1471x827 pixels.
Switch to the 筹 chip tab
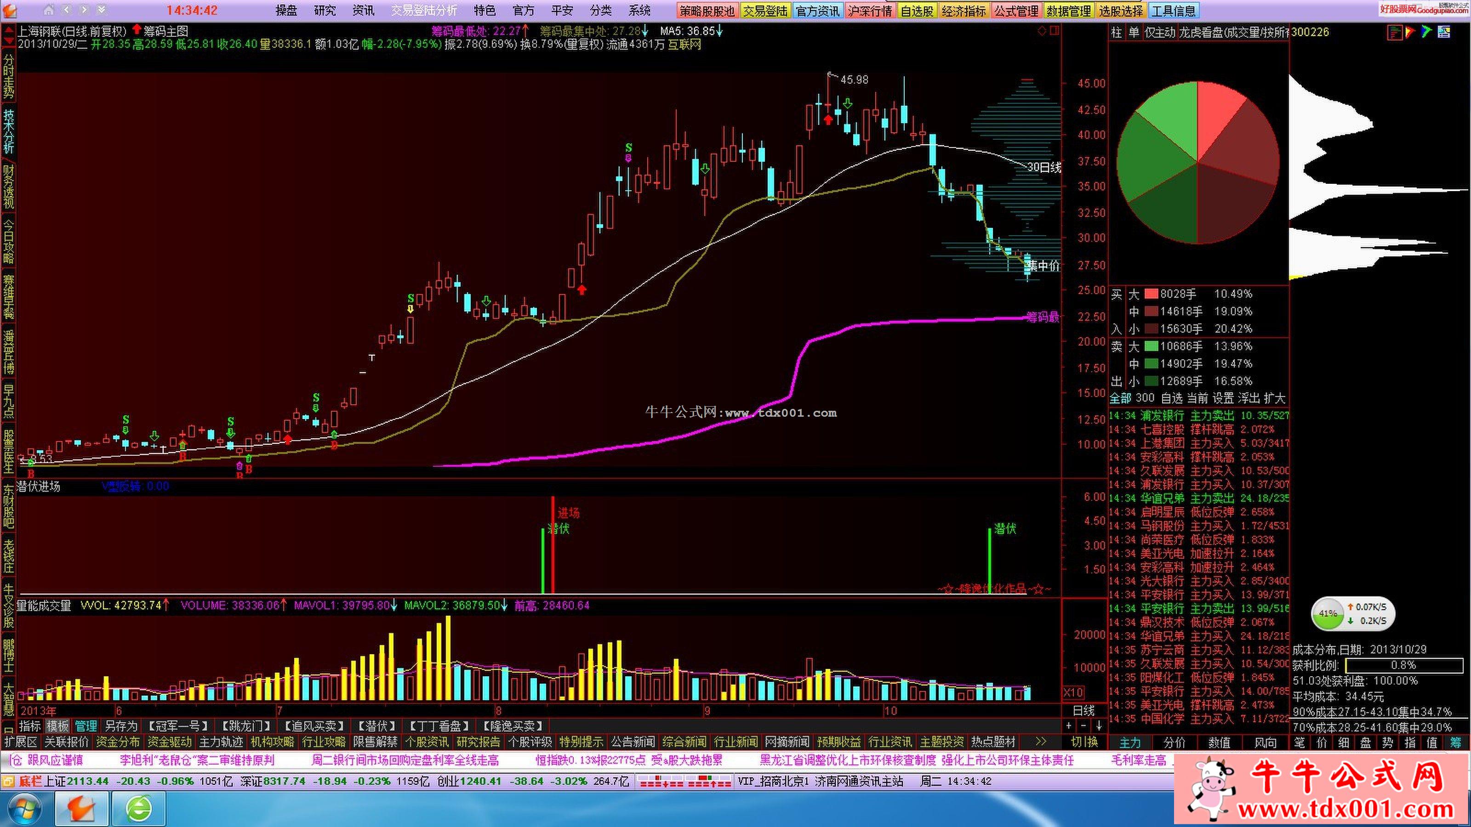click(1455, 742)
